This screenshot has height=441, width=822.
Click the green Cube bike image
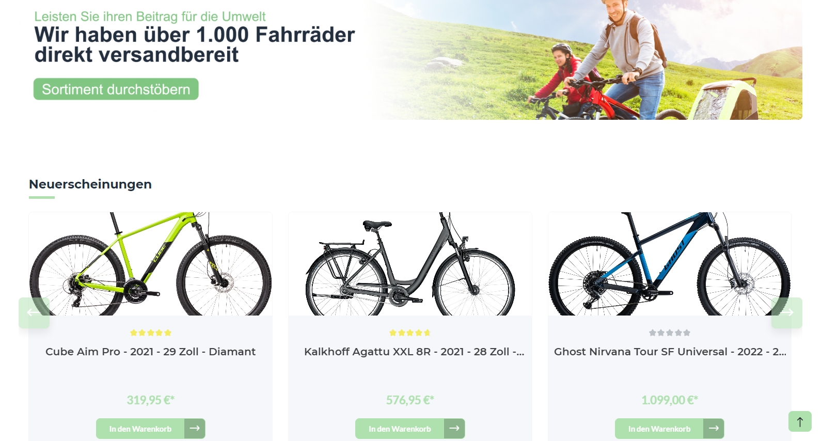pyautogui.click(x=151, y=264)
